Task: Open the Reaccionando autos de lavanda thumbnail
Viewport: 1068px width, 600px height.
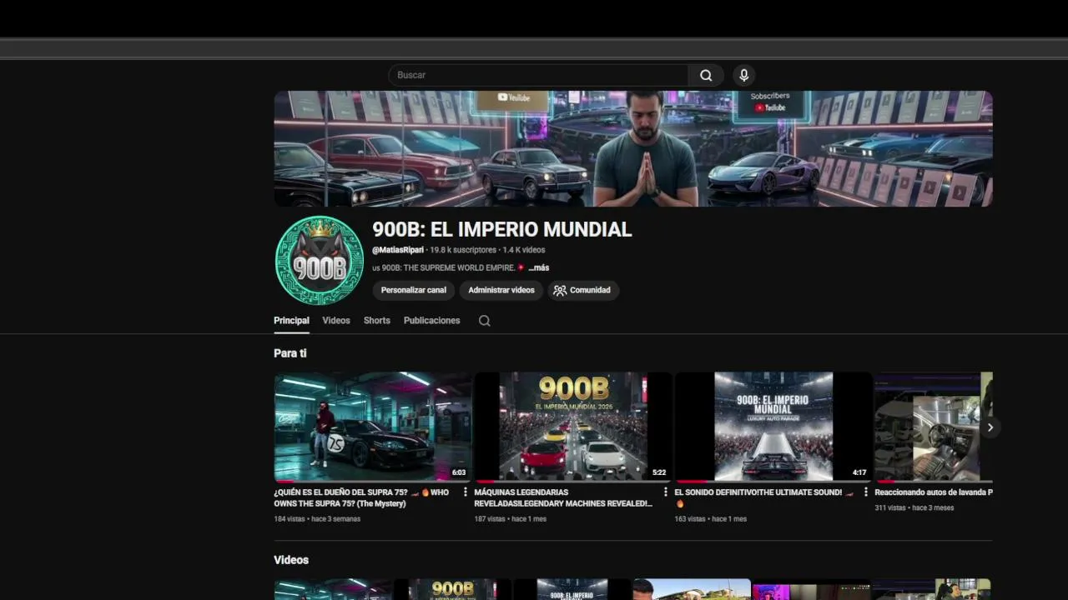Action: point(934,427)
